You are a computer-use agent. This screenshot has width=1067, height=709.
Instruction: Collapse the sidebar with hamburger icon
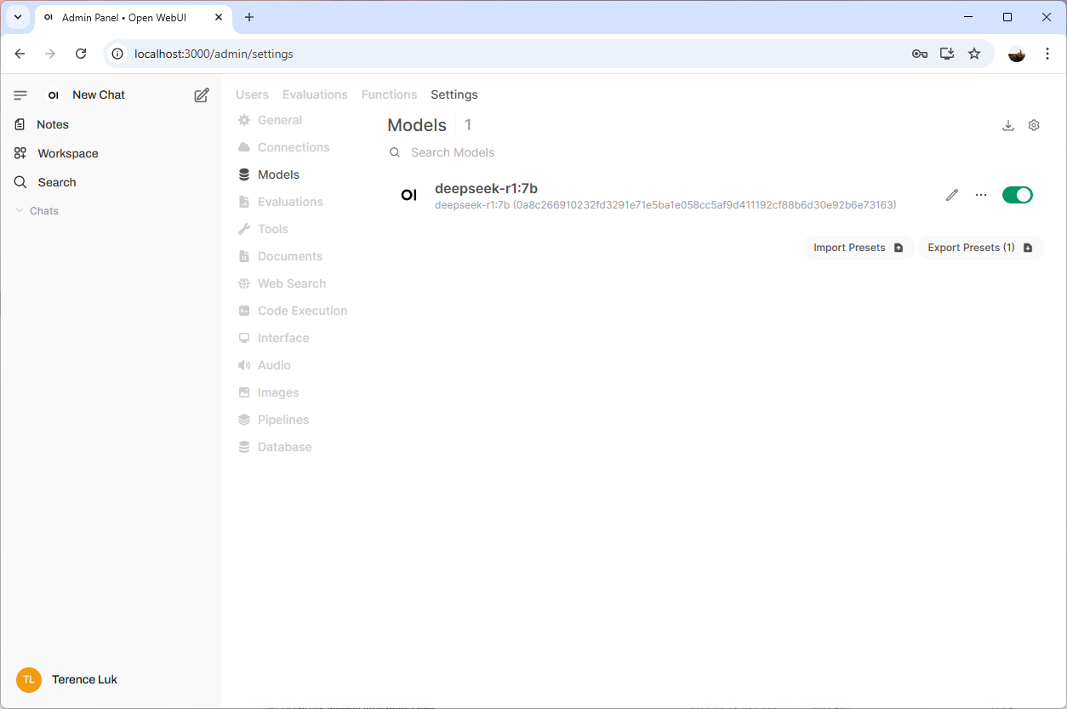(x=20, y=95)
